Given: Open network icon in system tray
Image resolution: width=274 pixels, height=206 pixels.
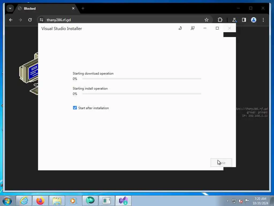Looking at the screenshot, I should click(x=234, y=201).
